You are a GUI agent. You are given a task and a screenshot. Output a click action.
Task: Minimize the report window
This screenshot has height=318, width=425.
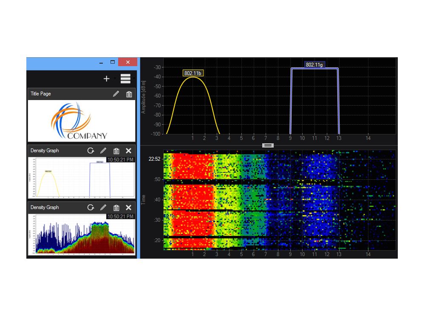pos(101,62)
